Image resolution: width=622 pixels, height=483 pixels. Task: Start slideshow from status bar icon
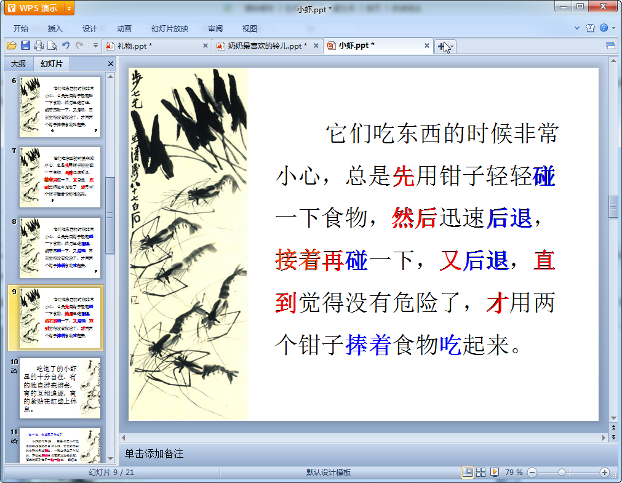[x=494, y=472]
